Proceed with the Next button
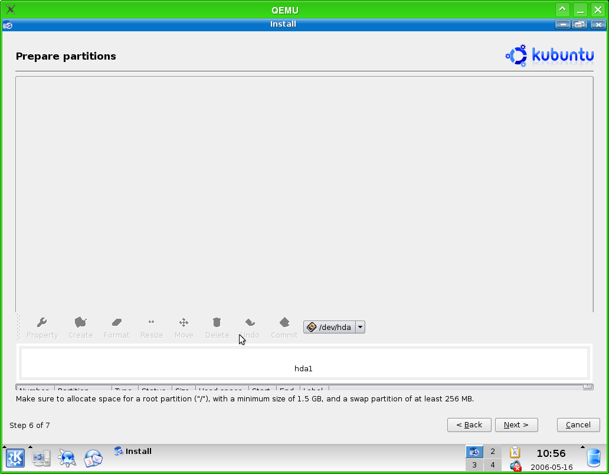Viewport: 609px width, 474px height. [x=516, y=425]
